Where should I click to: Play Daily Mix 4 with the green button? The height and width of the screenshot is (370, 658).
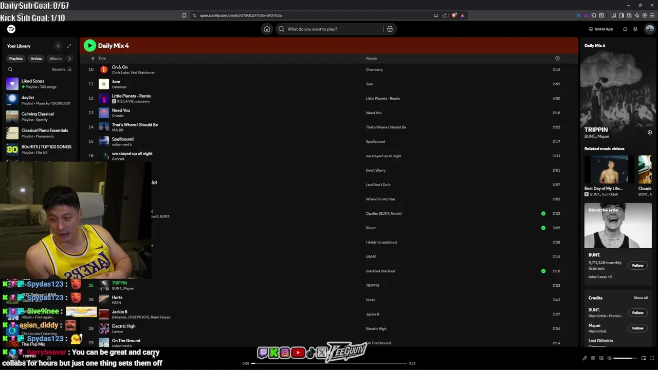[x=90, y=46]
